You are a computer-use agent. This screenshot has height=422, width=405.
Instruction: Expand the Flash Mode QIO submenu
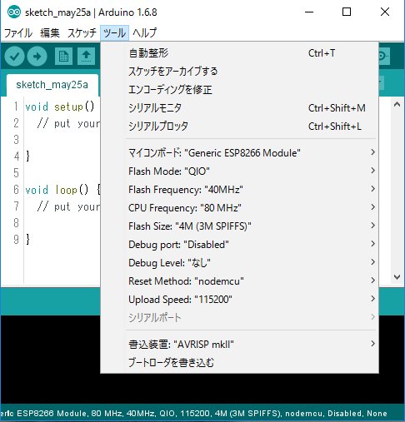(239, 171)
